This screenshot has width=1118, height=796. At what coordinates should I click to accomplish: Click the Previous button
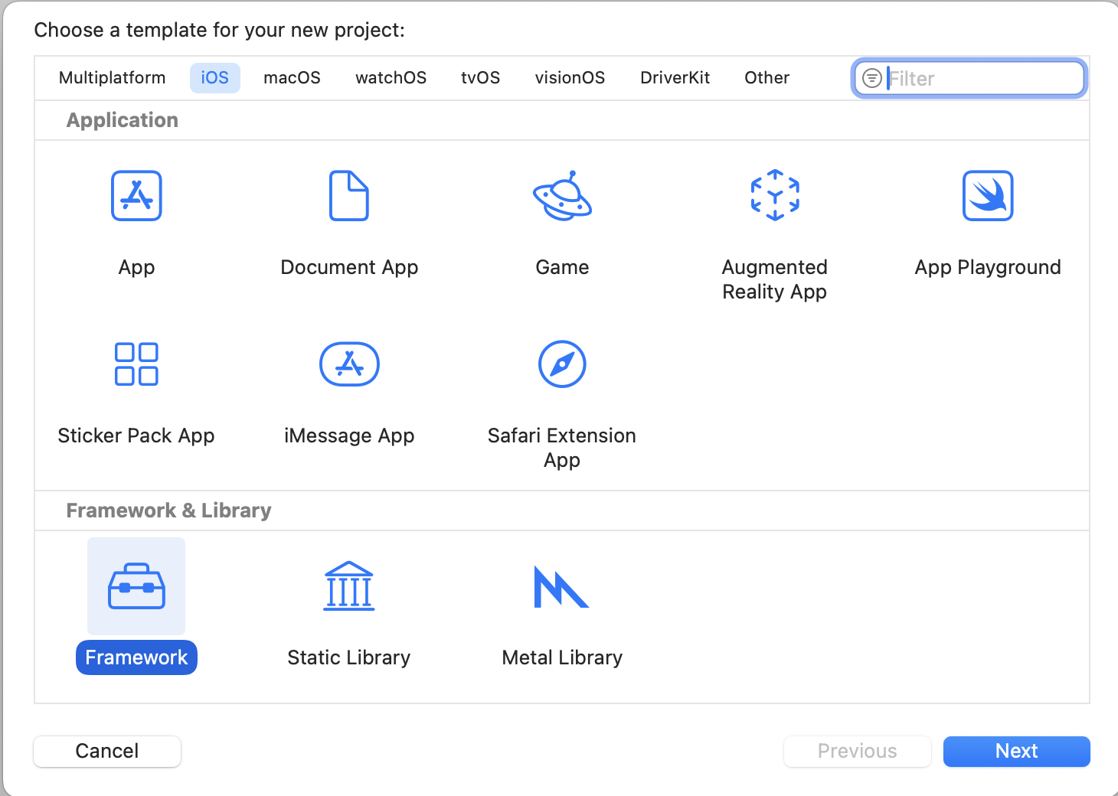tap(858, 751)
